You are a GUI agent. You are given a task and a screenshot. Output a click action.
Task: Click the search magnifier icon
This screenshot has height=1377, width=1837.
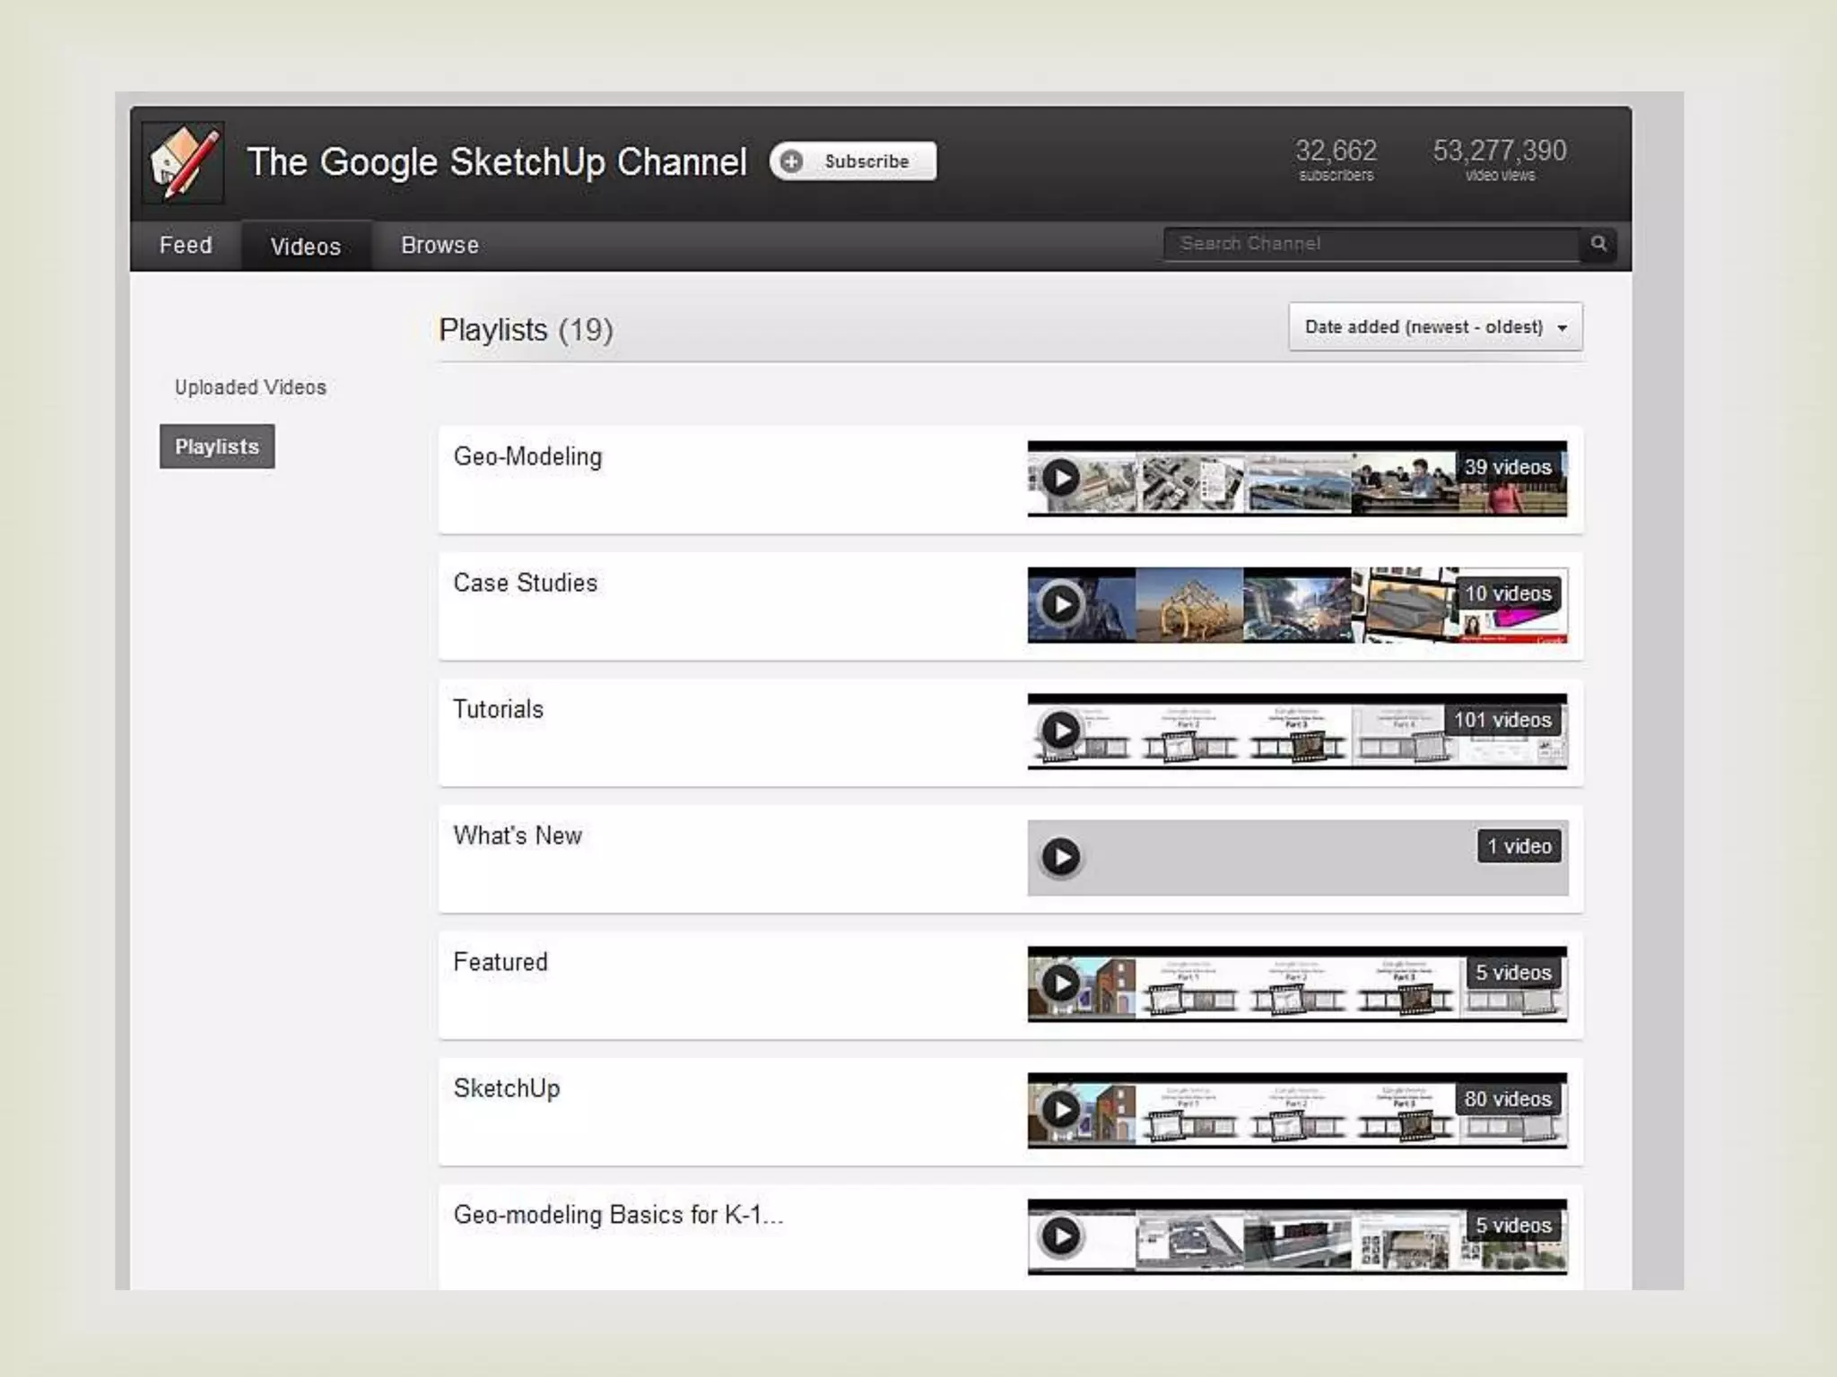tap(1598, 244)
